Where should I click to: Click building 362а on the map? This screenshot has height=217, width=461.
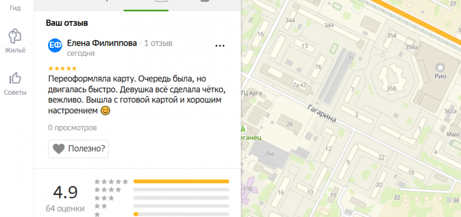pyautogui.click(x=450, y=111)
